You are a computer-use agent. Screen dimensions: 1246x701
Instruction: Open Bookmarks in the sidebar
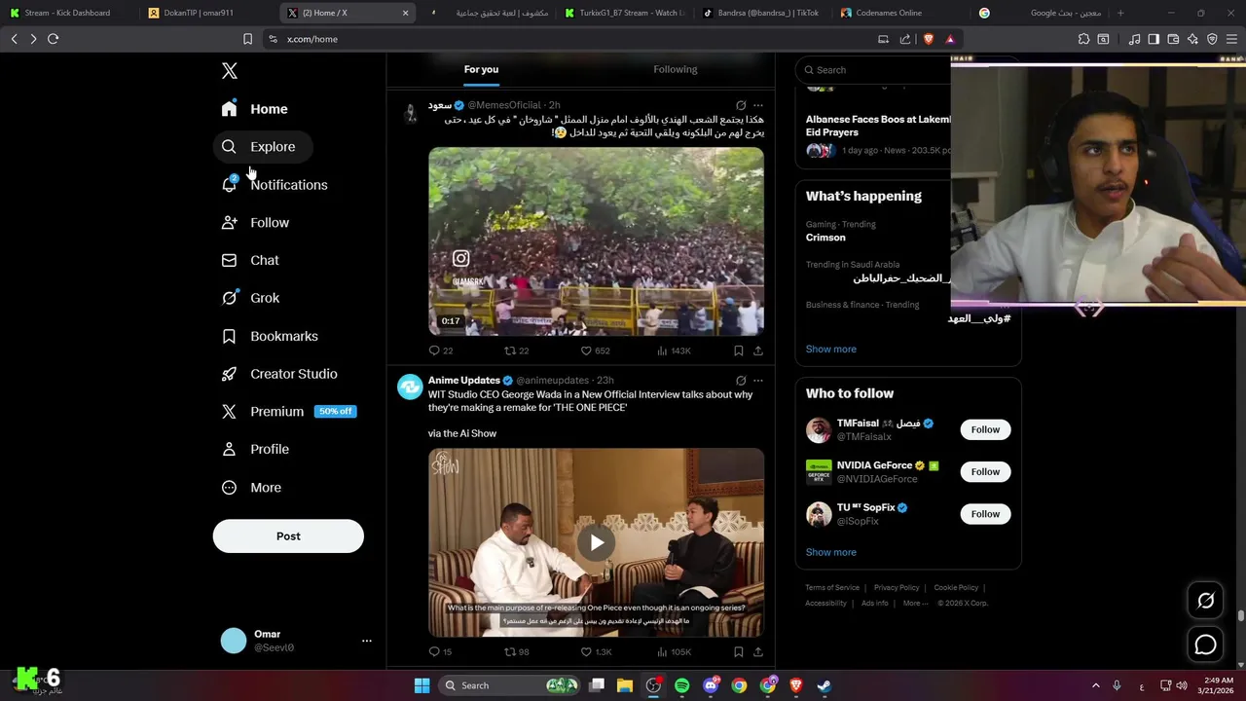270,336
